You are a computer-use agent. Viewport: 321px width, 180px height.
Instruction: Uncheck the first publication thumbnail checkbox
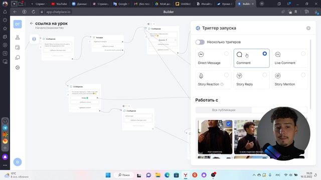click(229, 123)
